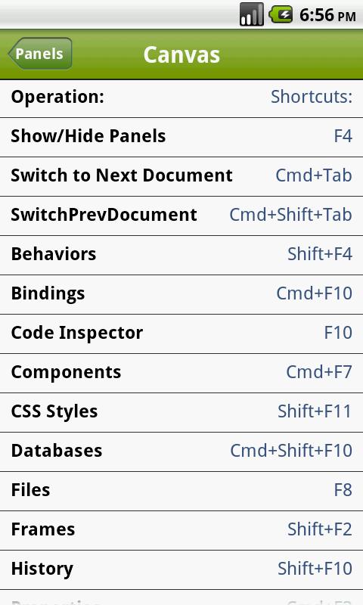The image size is (363, 605).
Task: Tap the signal strength icon
Action: click(x=252, y=14)
